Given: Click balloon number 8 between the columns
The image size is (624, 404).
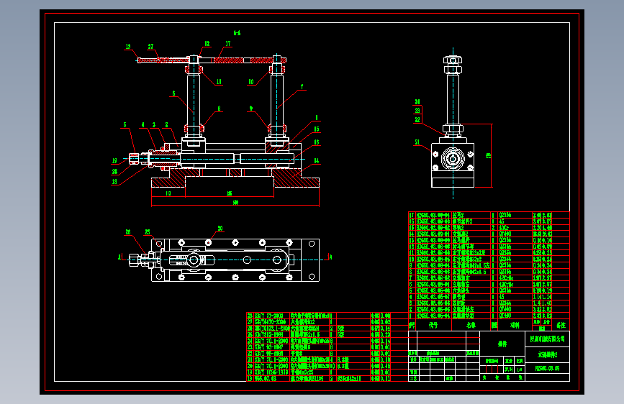Looking at the screenshot, I should 219,108.
